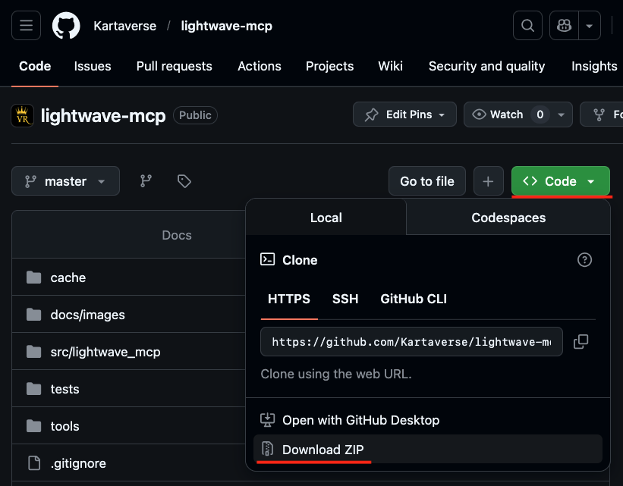
Task: View branches via the branch icon
Action: pyautogui.click(x=146, y=181)
